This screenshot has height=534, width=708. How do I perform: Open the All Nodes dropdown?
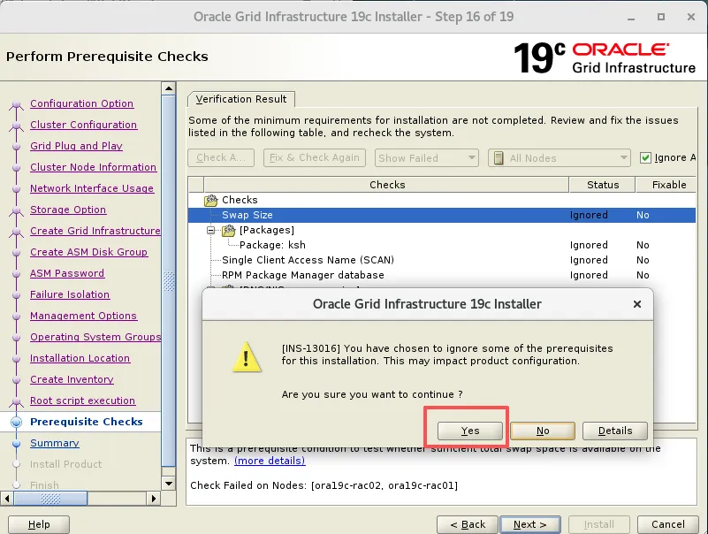point(559,157)
